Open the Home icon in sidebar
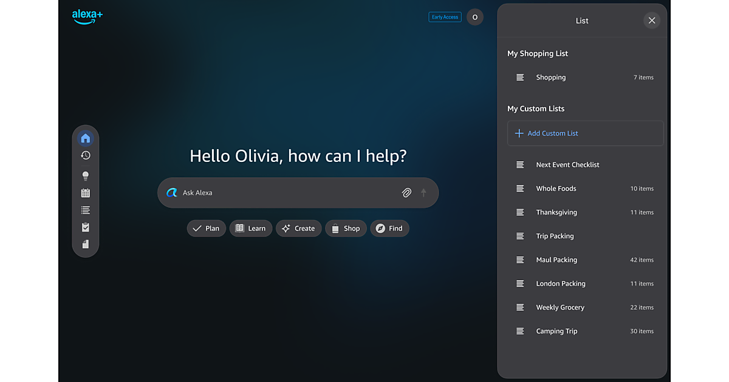 point(86,138)
